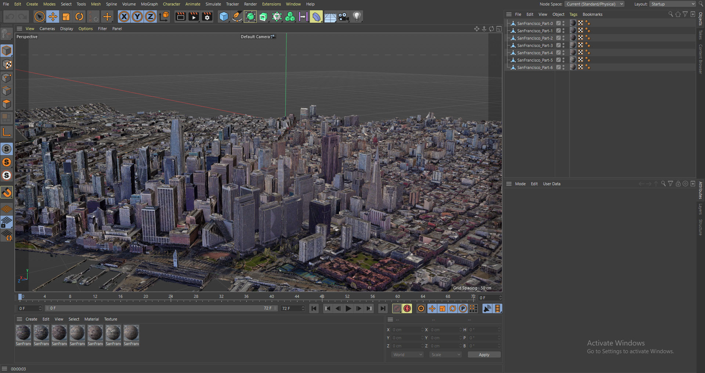This screenshot has height=373, width=705.
Task: Select the Scale tool
Action: click(x=66, y=17)
